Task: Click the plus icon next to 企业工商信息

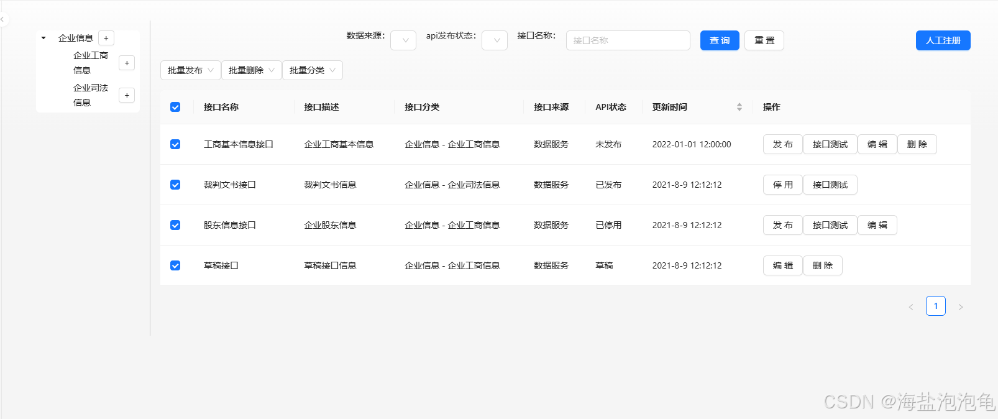Action: (127, 63)
